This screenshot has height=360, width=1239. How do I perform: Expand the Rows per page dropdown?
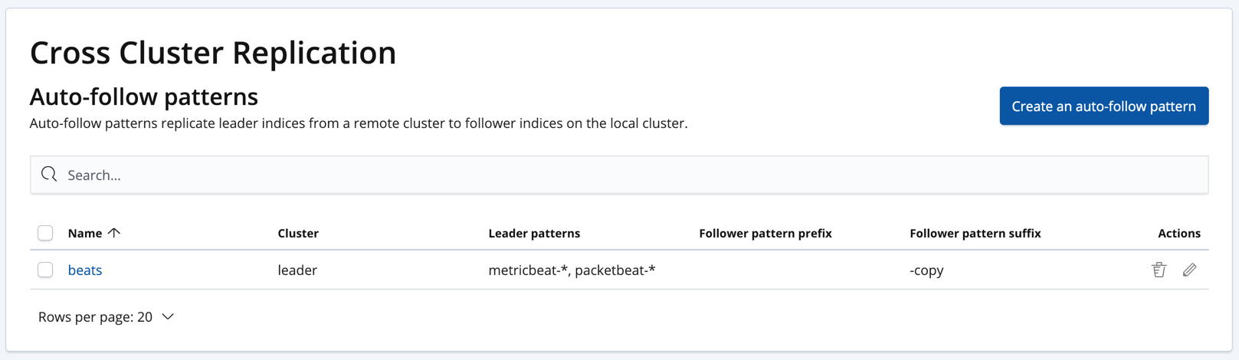click(107, 316)
